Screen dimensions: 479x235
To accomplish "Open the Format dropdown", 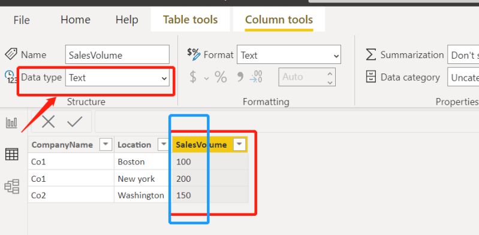I will tap(289, 55).
